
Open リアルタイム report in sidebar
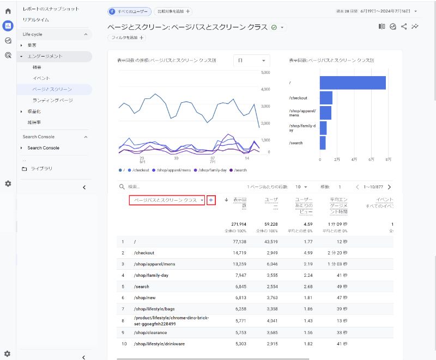[35, 20]
